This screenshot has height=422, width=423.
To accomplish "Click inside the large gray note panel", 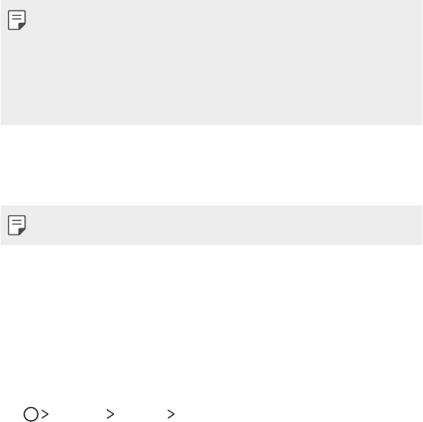I will click(211, 62).
